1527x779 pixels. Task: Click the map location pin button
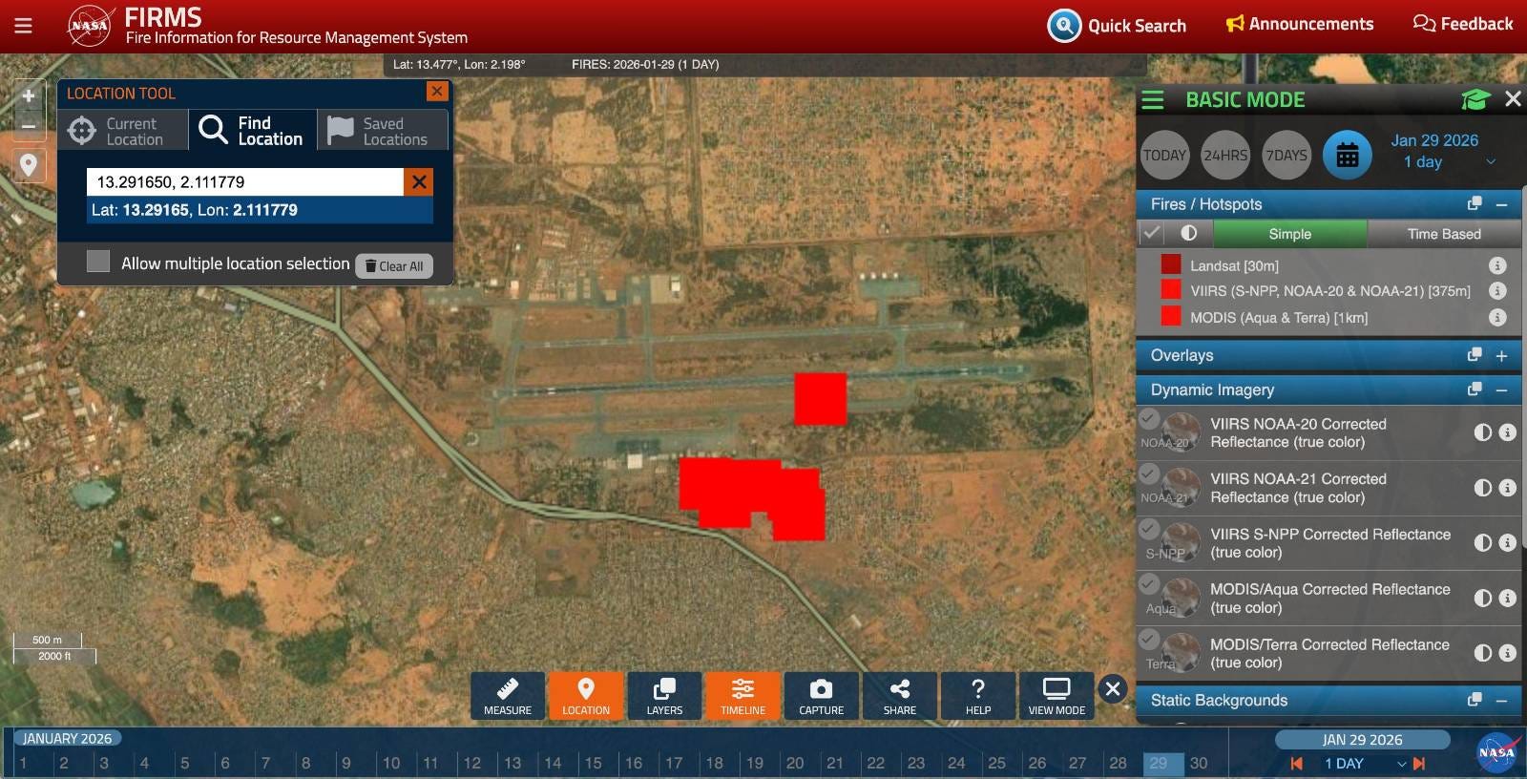[x=29, y=165]
